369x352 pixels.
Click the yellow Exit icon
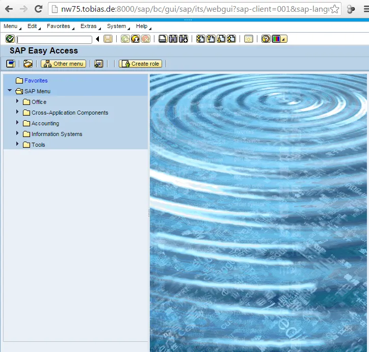click(x=135, y=39)
